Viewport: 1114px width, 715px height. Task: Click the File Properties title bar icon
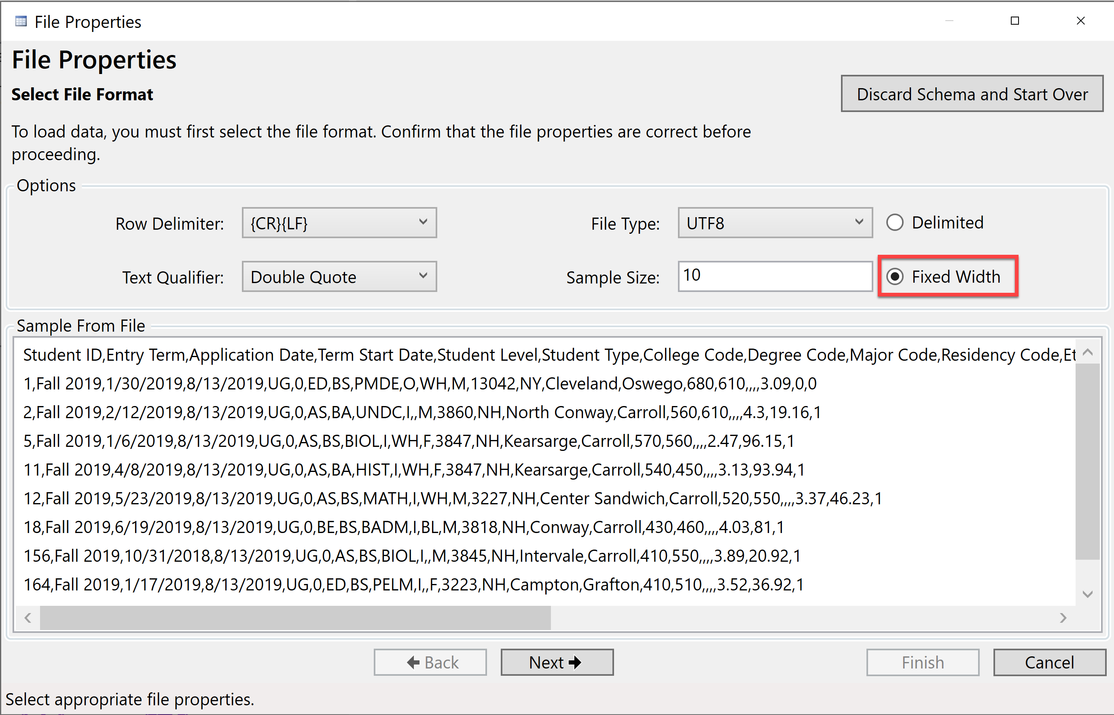pos(21,21)
